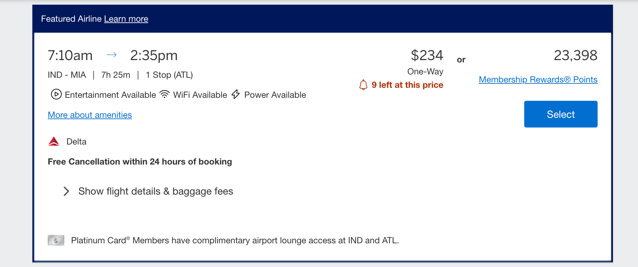Click the Power Available lightning icon
The image size is (638, 267).
[x=235, y=94]
